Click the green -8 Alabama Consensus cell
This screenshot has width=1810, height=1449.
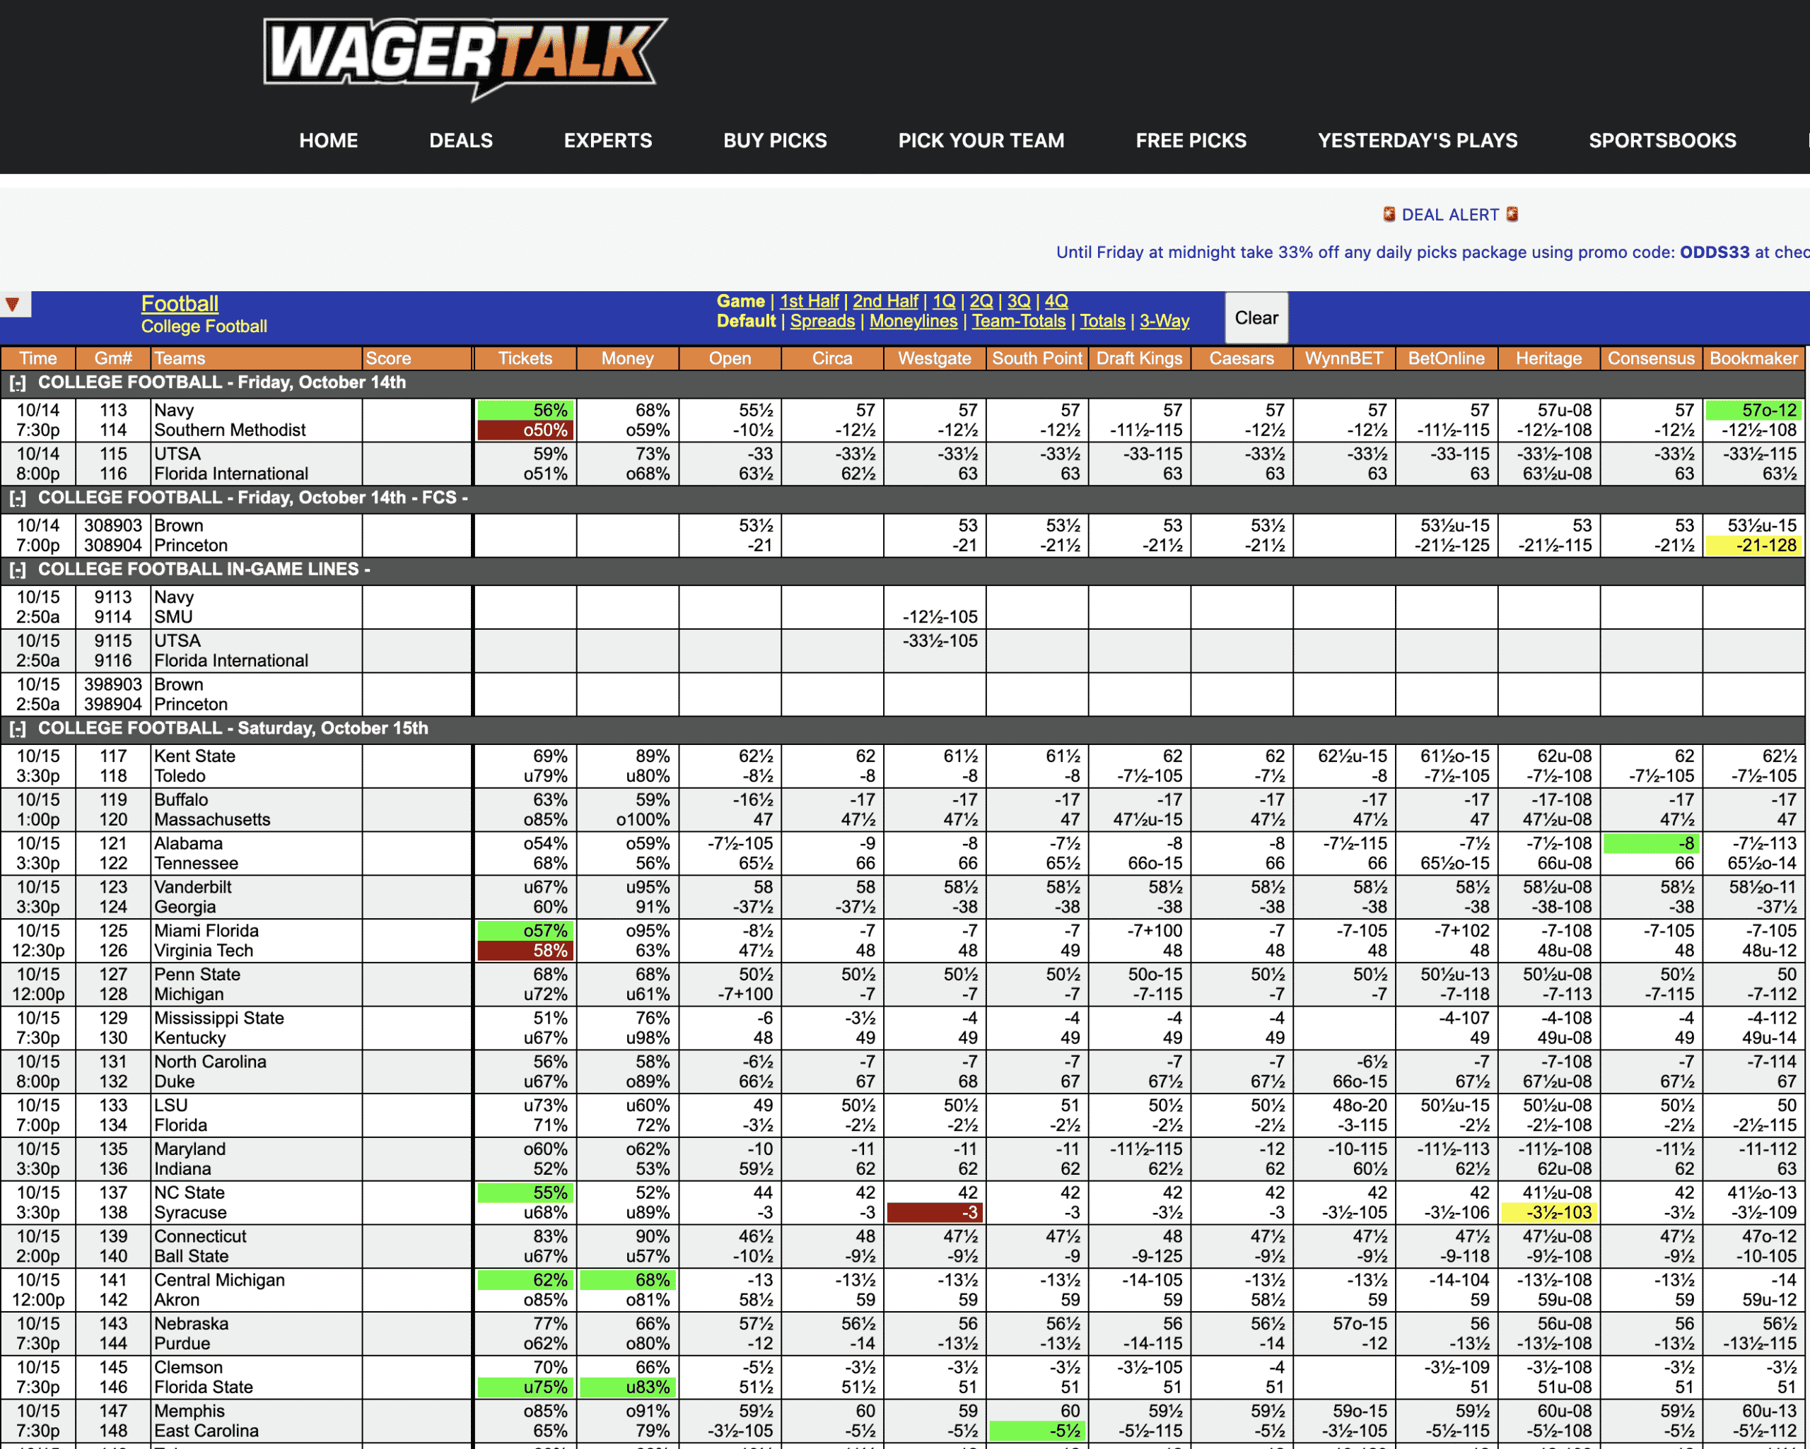coord(1652,844)
